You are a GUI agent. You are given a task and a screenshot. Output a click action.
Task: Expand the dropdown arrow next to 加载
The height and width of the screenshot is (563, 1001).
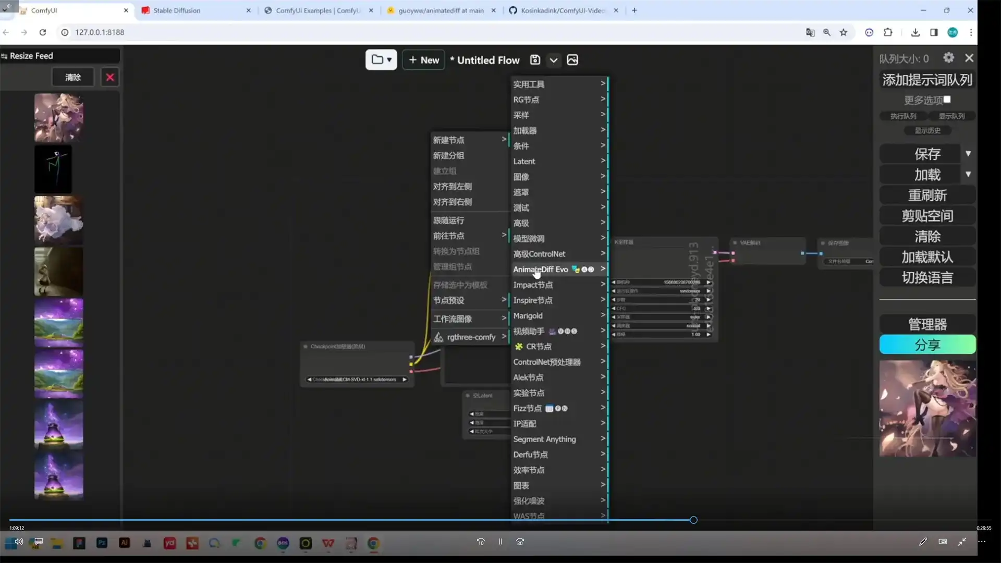(x=968, y=174)
